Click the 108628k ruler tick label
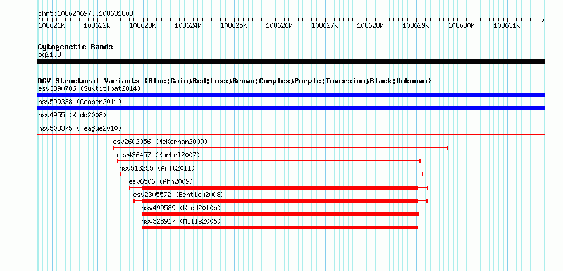 pyautogui.click(x=371, y=25)
